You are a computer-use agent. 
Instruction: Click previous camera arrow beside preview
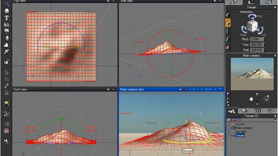coord(228,105)
